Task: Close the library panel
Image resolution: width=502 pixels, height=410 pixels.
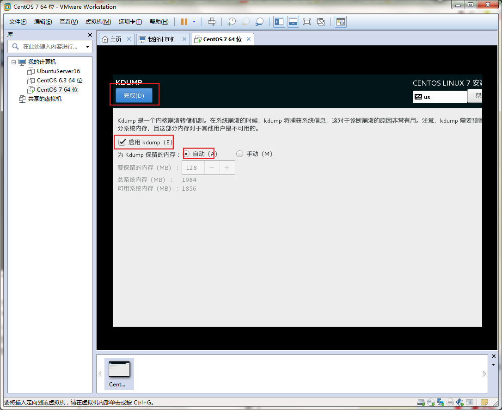Action: click(x=90, y=35)
